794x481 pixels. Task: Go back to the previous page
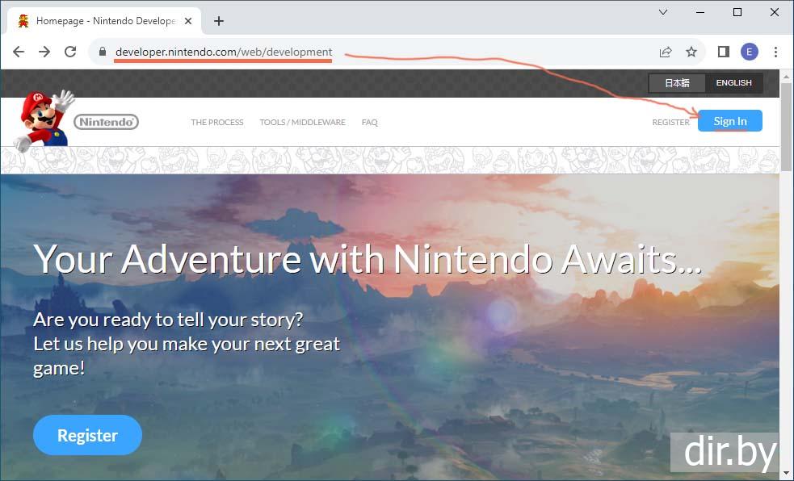(x=19, y=52)
